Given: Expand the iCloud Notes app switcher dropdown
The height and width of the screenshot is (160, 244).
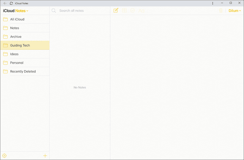Looking at the screenshot, I should [x=16, y=11].
